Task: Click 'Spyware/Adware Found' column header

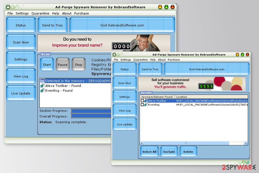Action: 157,97
